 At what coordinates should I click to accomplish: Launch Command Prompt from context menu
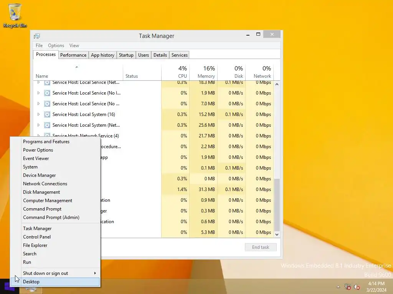click(x=55, y=209)
